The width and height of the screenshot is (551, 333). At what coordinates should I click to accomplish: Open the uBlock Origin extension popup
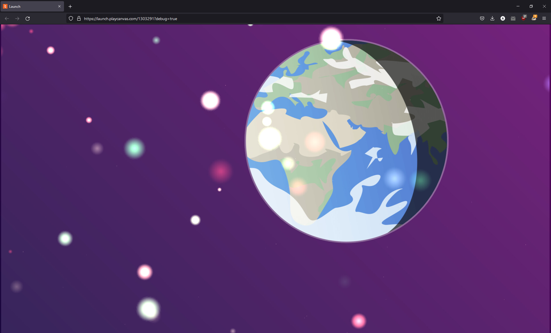point(523,19)
